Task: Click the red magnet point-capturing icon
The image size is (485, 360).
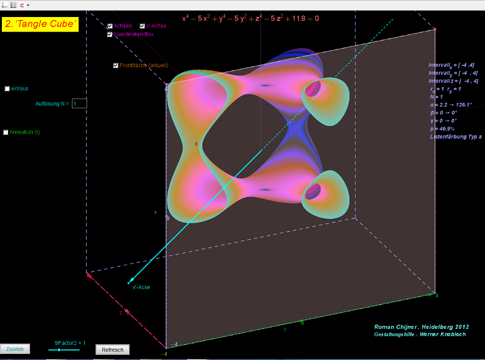Action: (x=22, y=5)
